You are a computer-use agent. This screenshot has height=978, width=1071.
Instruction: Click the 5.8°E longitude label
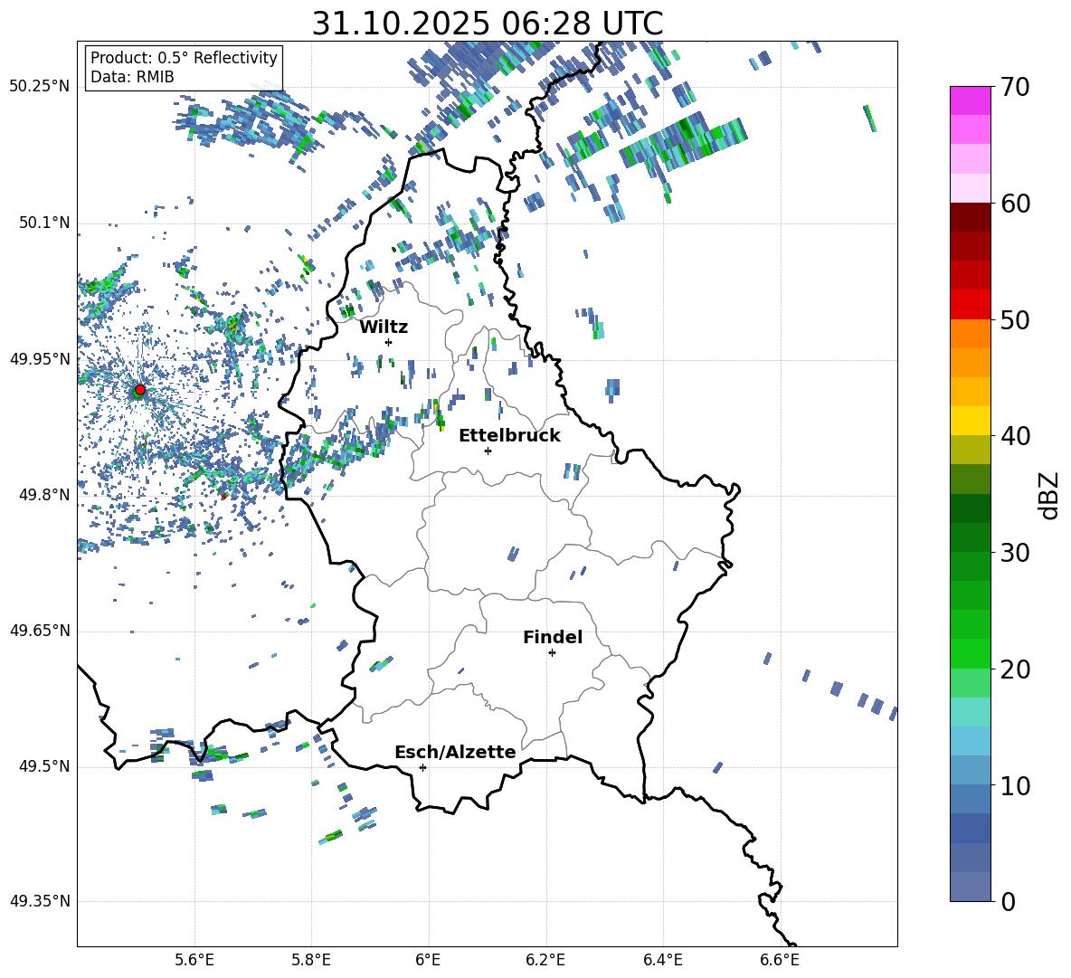click(x=311, y=960)
